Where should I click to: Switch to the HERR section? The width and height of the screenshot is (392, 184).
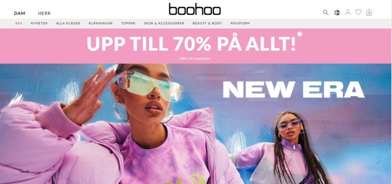click(44, 13)
